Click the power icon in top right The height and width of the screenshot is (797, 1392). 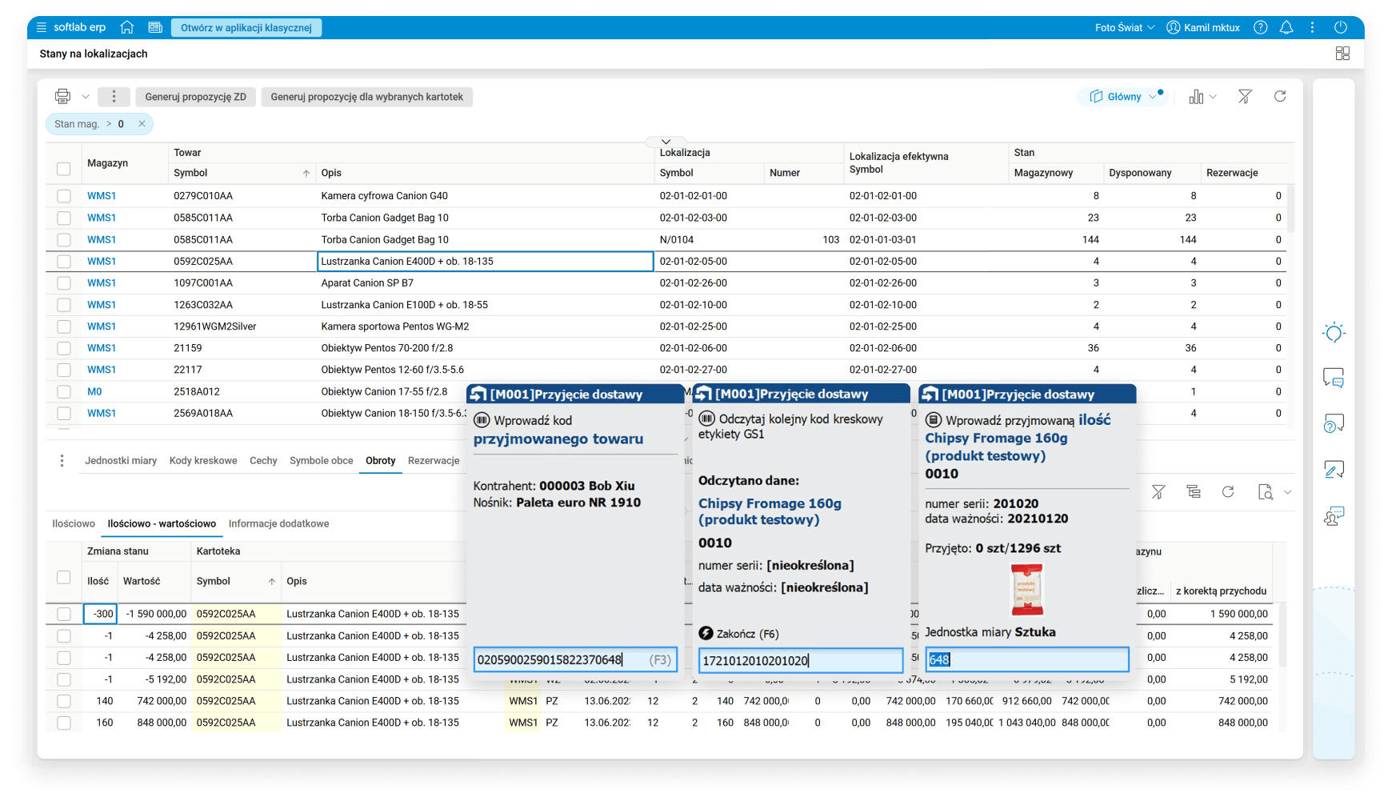[1341, 27]
